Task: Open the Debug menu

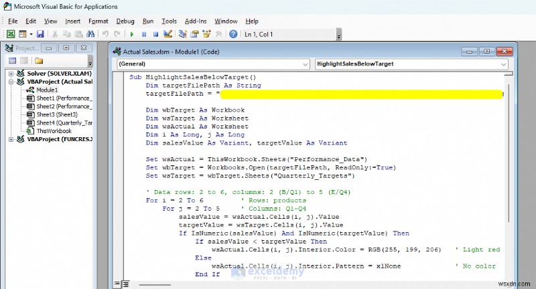Action: click(x=125, y=21)
